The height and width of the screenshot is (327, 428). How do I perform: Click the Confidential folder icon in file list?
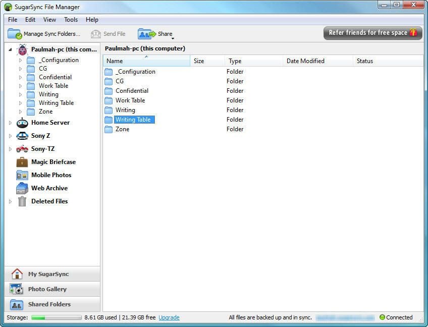pyautogui.click(x=109, y=91)
